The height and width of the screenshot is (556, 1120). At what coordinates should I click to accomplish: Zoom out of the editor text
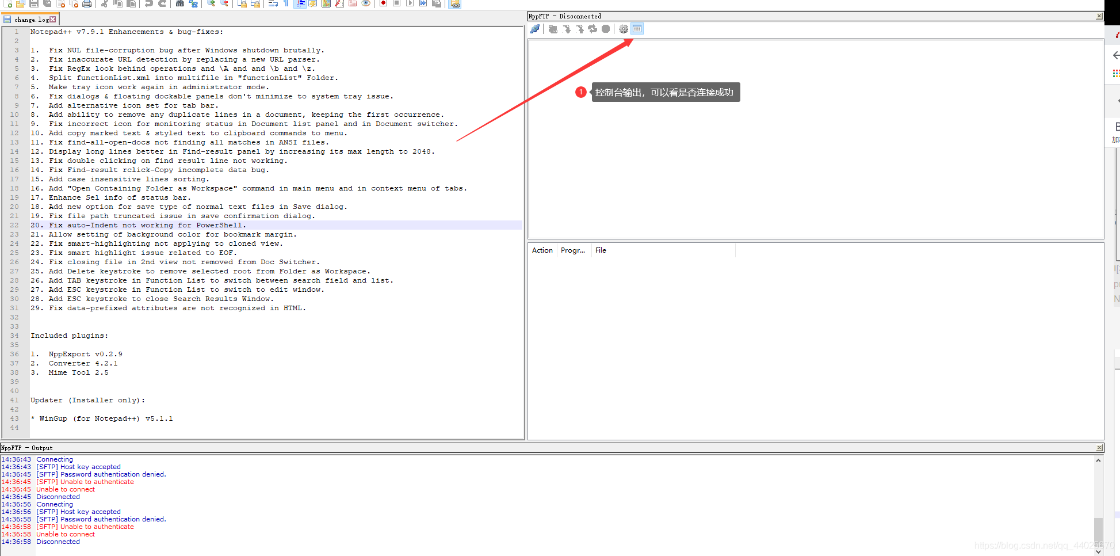coord(224,3)
